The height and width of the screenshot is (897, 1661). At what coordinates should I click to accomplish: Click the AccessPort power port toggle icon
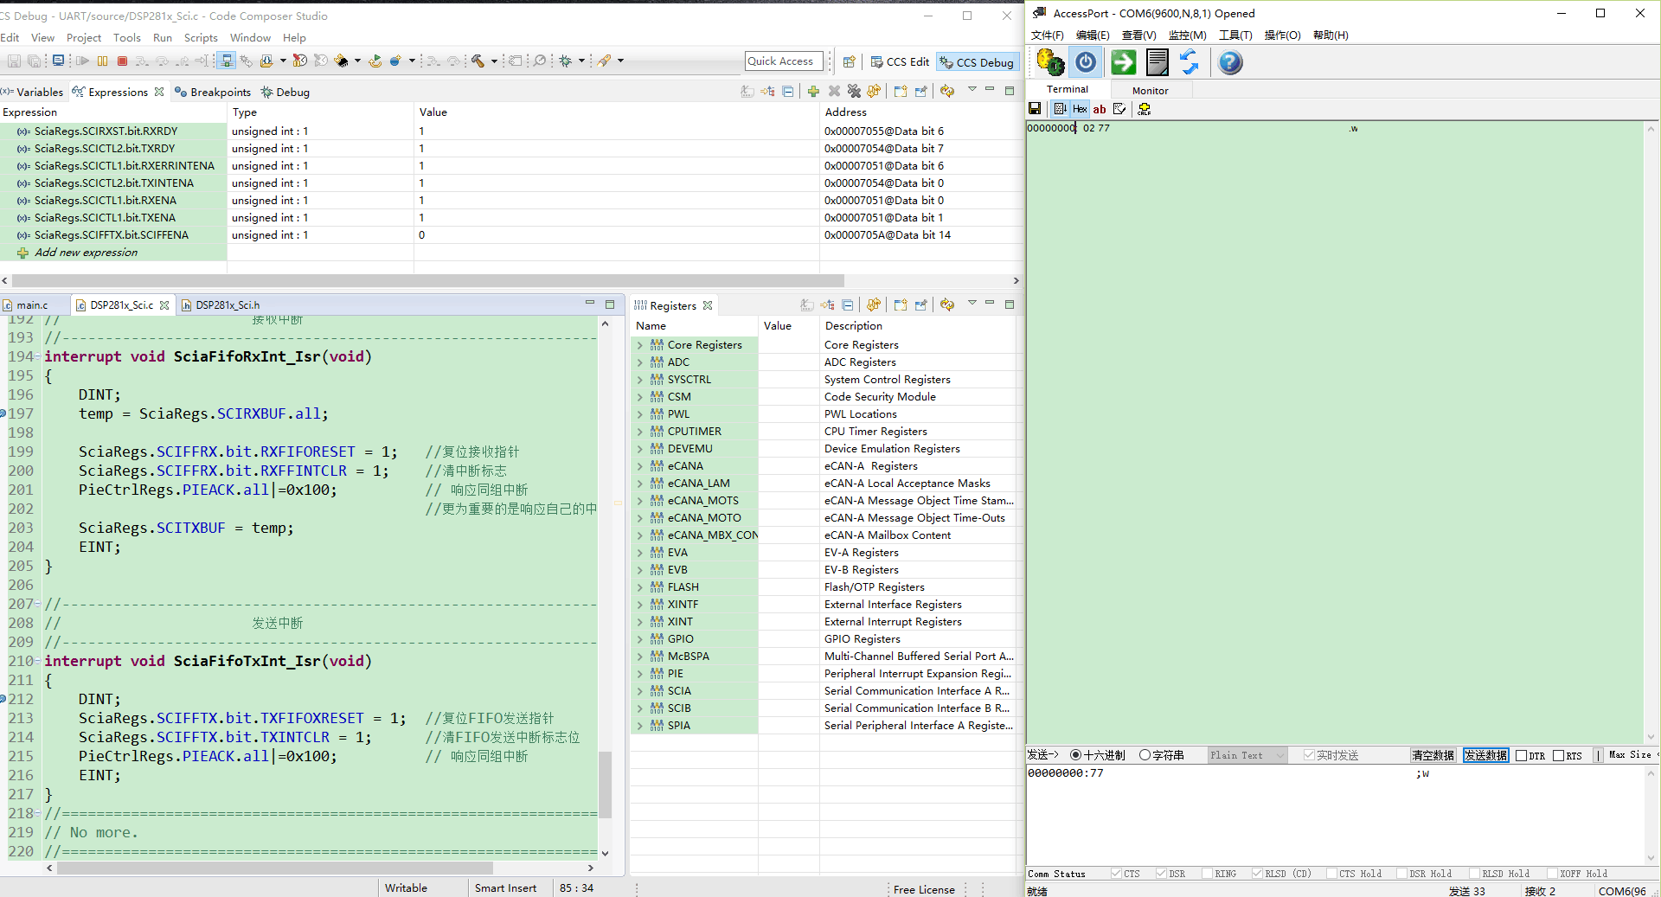click(1086, 62)
